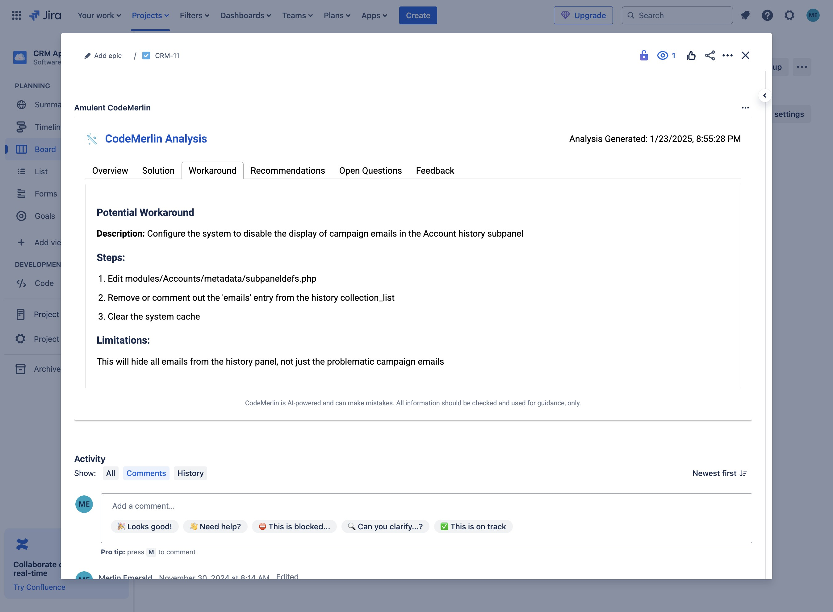Open the settings gear icon in header

(x=790, y=15)
